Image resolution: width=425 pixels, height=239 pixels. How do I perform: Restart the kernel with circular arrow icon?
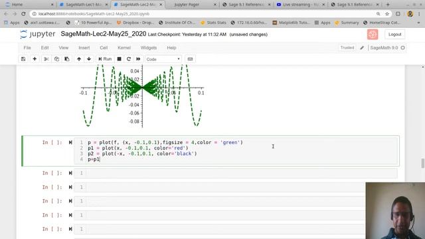point(129,59)
